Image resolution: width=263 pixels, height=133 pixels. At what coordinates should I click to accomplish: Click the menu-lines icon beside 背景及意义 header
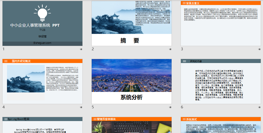click(x=184, y=3)
